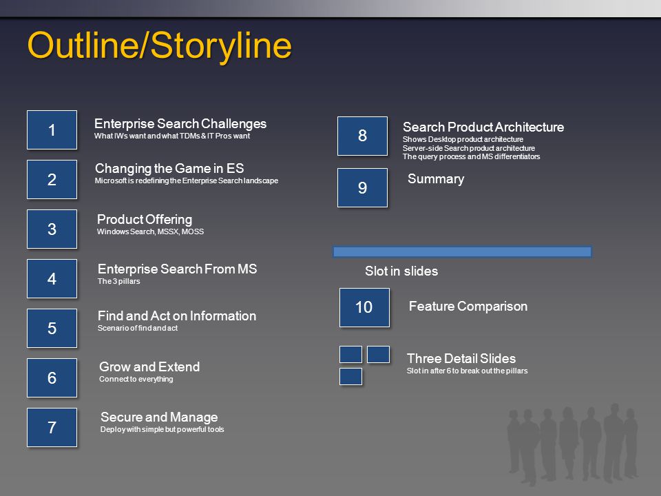Screen dimensions: 661x496
Task: Select 'Changing the Game in ES' heading
Action: click(x=169, y=168)
